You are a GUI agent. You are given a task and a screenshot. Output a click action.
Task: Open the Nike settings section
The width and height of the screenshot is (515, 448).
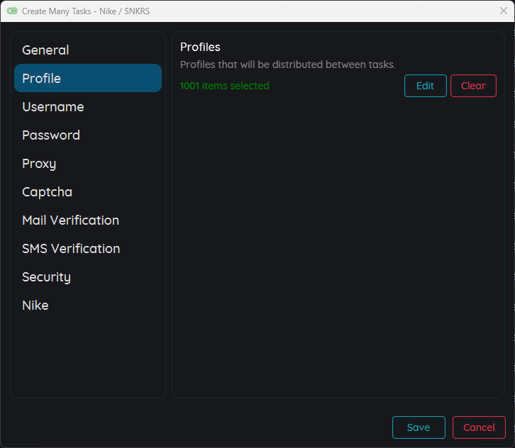click(35, 306)
